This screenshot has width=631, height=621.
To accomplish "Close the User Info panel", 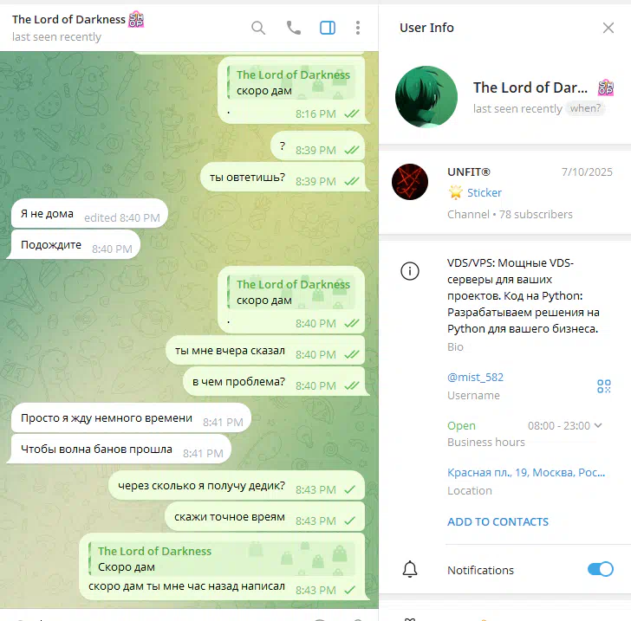I will coord(608,28).
